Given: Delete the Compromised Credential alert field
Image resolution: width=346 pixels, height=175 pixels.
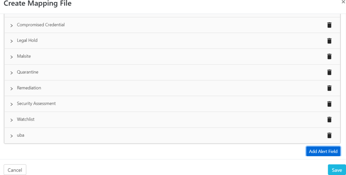Looking at the screenshot, I should pyautogui.click(x=329, y=25).
